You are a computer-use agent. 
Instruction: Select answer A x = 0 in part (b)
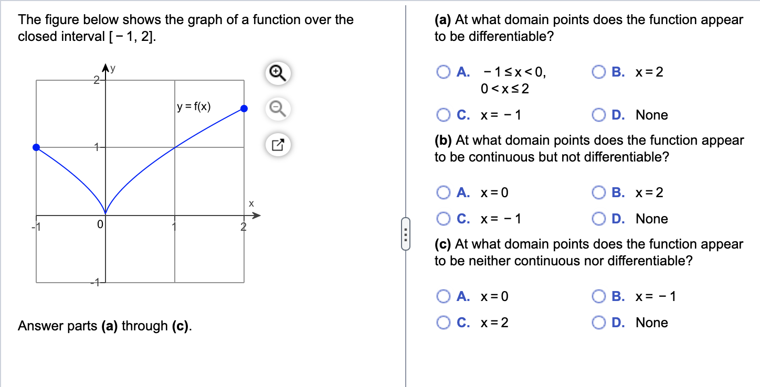(x=444, y=192)
